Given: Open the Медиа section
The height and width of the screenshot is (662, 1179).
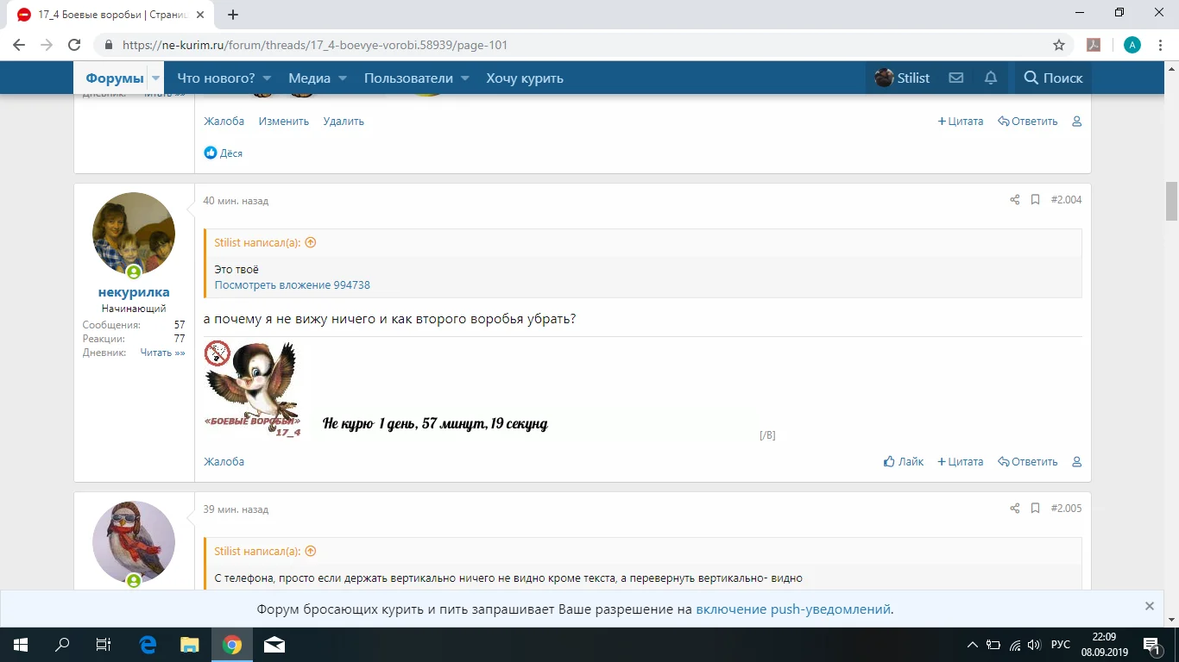Looking at the screenshot, I should point(309,78).
